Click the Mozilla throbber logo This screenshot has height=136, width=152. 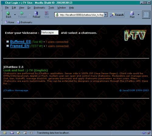pyautogui.click(x=146, y=15)
